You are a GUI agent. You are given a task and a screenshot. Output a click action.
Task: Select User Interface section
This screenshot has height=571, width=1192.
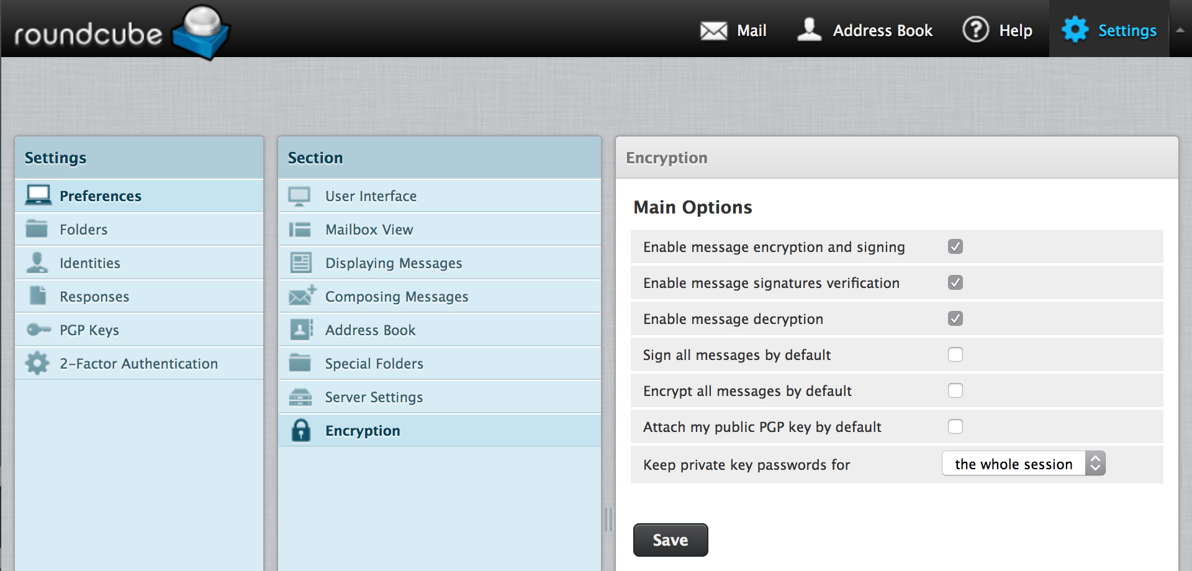440,196
